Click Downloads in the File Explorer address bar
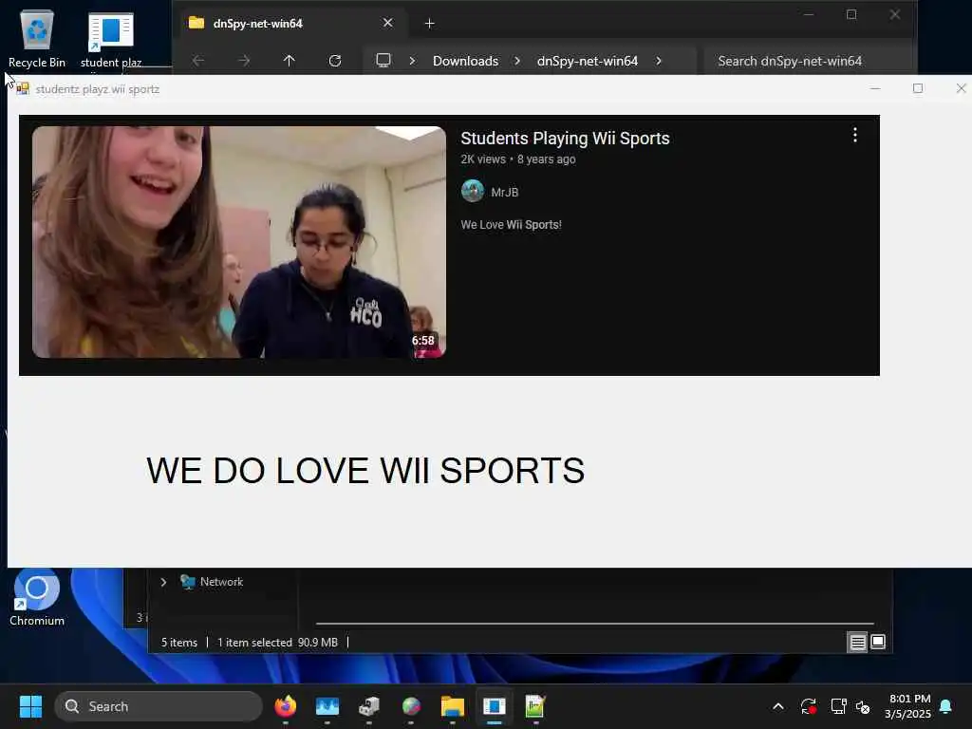 pyautogui.click(x=465, y=61)
